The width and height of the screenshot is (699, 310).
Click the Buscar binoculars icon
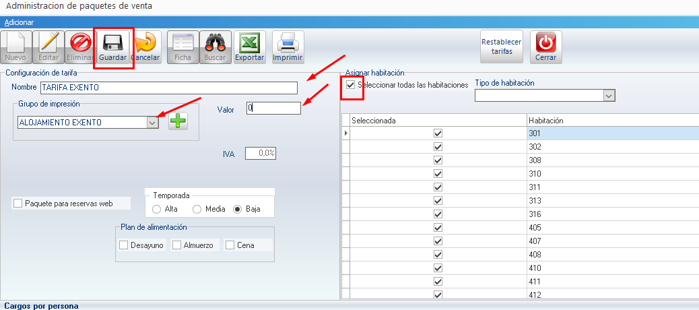(215, 43)
